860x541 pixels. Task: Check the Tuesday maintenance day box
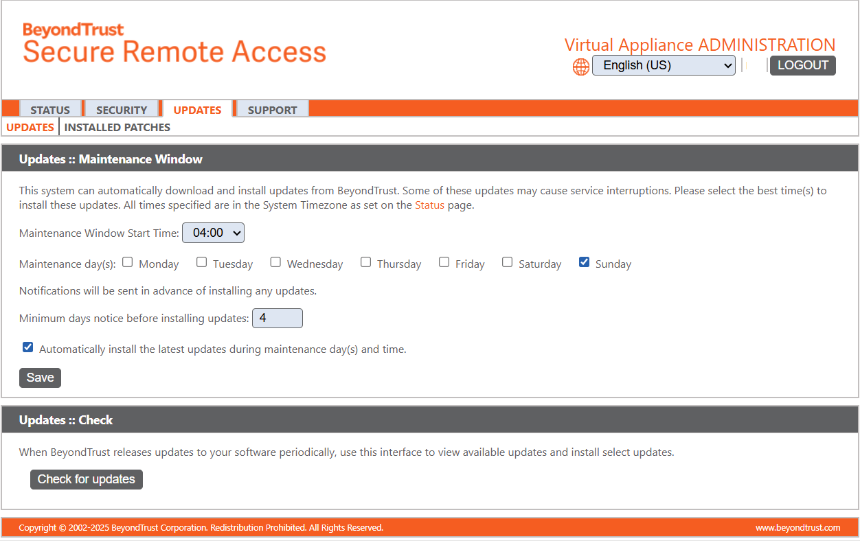point(201,262)
